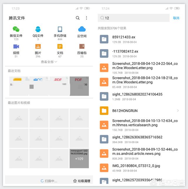
Task: Click image icon for Screenshot 12-24-22-564
Action: coord(104,68)
